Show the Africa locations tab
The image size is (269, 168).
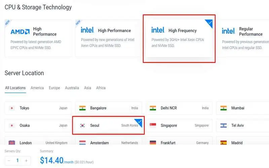click(101, 88)
